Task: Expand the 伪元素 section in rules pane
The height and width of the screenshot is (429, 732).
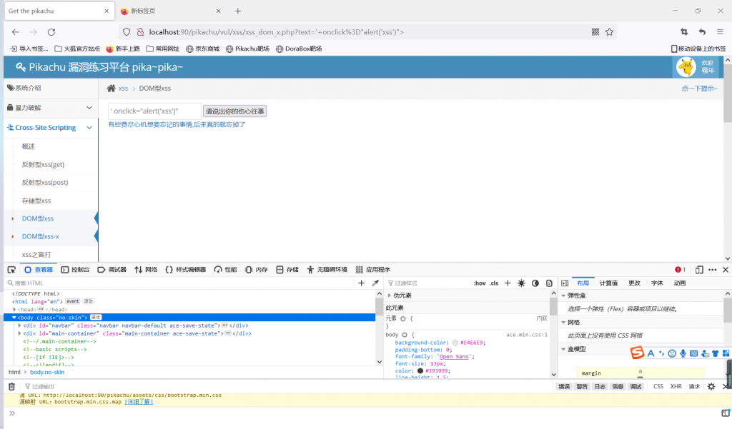Action: 390,296
